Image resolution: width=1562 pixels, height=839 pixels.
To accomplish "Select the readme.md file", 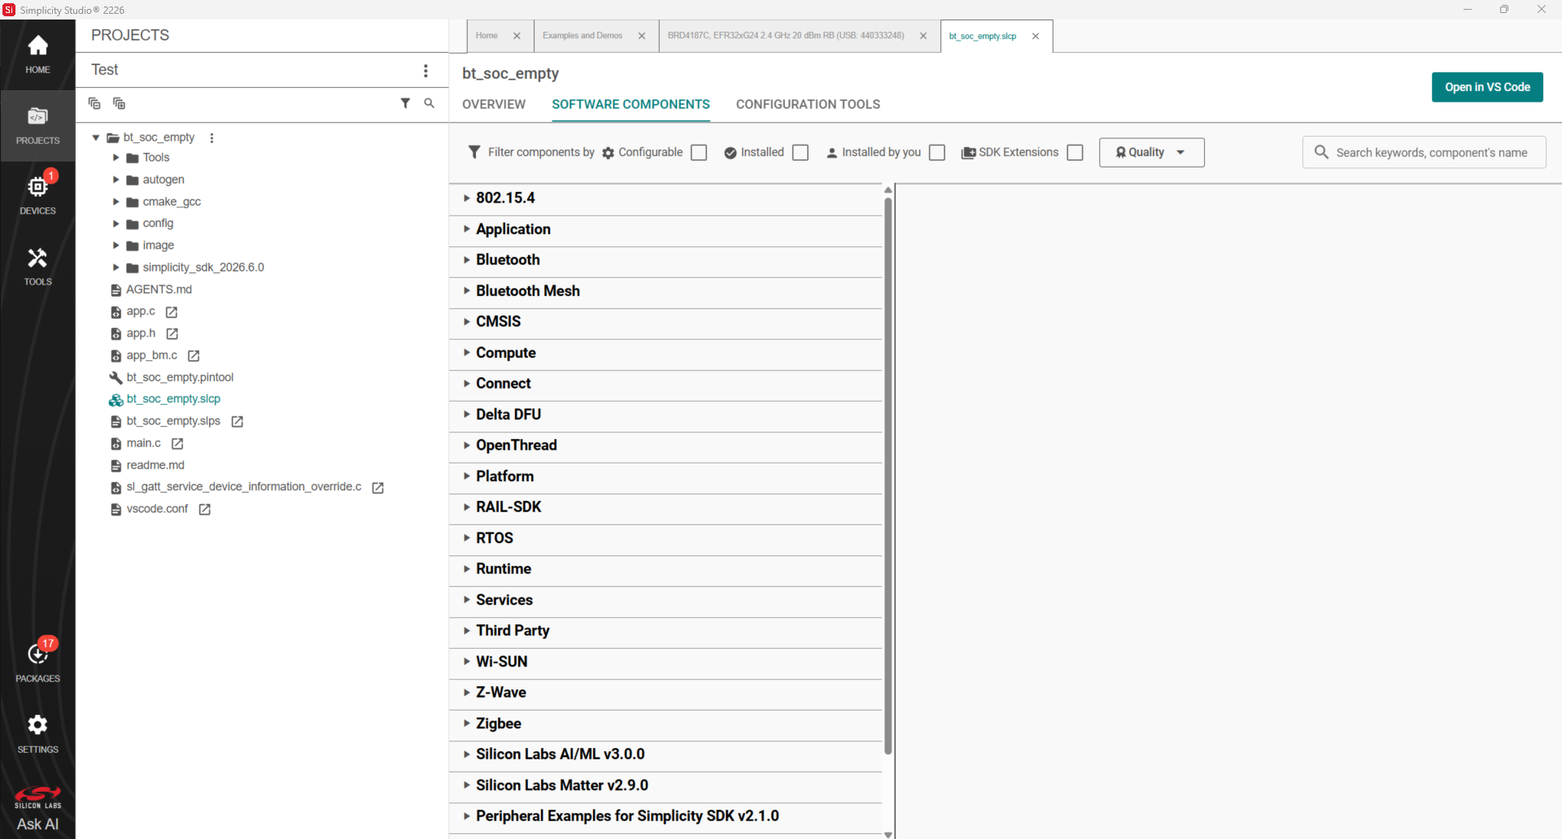I will pyautogui.click(x=155, y=465).
